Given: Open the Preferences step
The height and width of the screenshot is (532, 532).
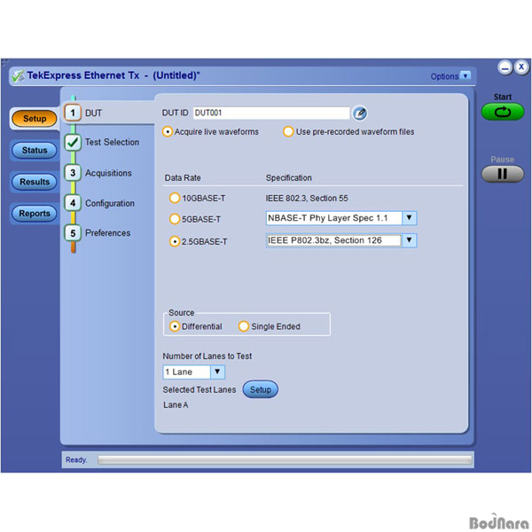Looking at the screenshot, I should (x=108, y=233).
